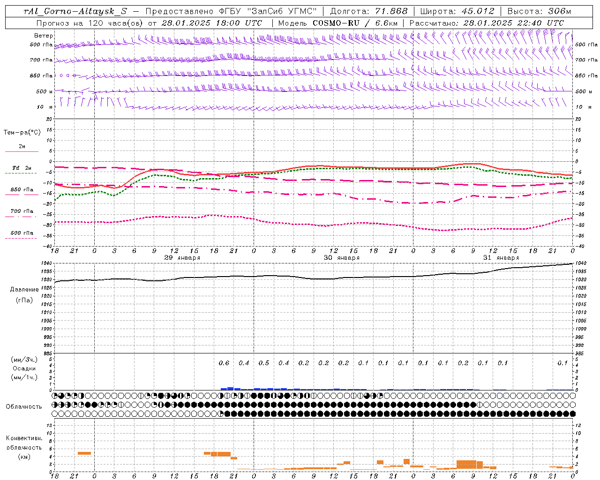Click the dotted line sample under 500 гПа legend
Screen dimensions: 600x480
[x=21, y=238]
